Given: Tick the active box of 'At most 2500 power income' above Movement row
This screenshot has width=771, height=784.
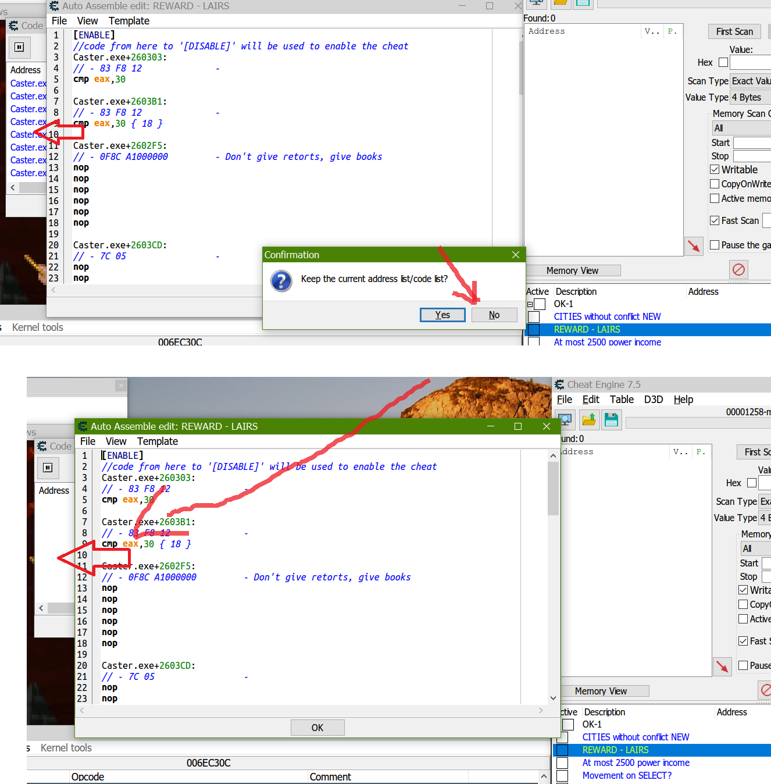Looking at the screenshot, I should click(x=562, y=763).
